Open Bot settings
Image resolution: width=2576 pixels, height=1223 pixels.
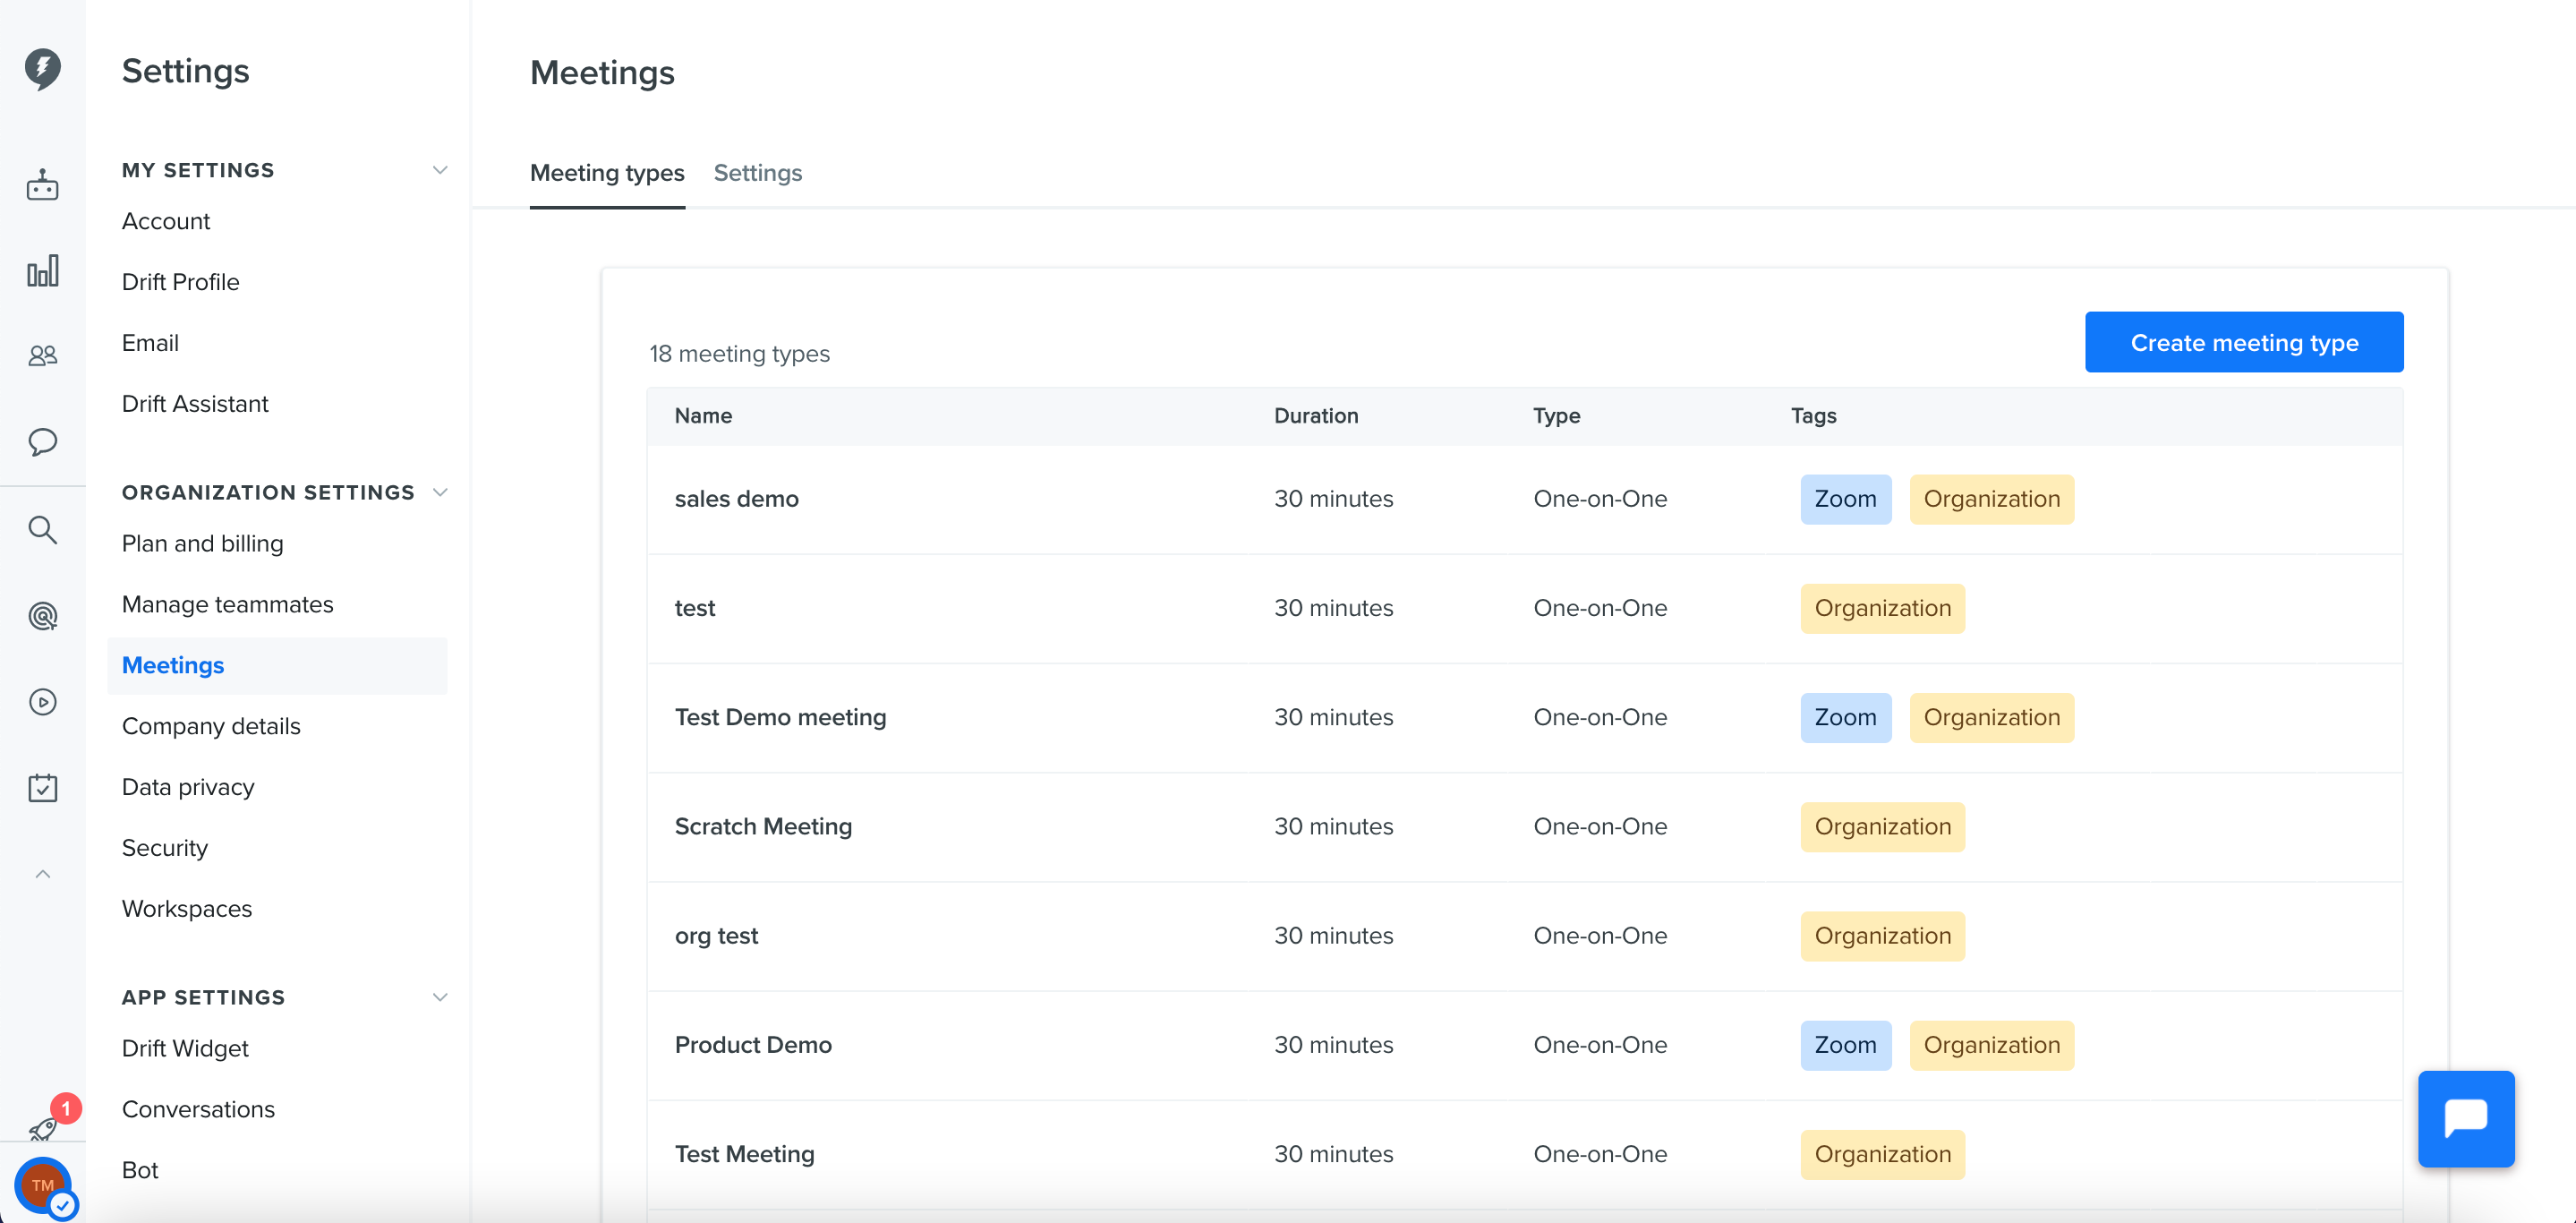pos(140,1171)
